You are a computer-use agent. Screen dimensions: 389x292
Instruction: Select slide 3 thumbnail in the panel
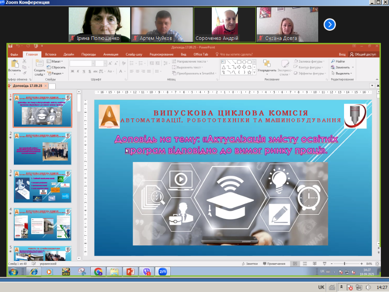(42, 187)
